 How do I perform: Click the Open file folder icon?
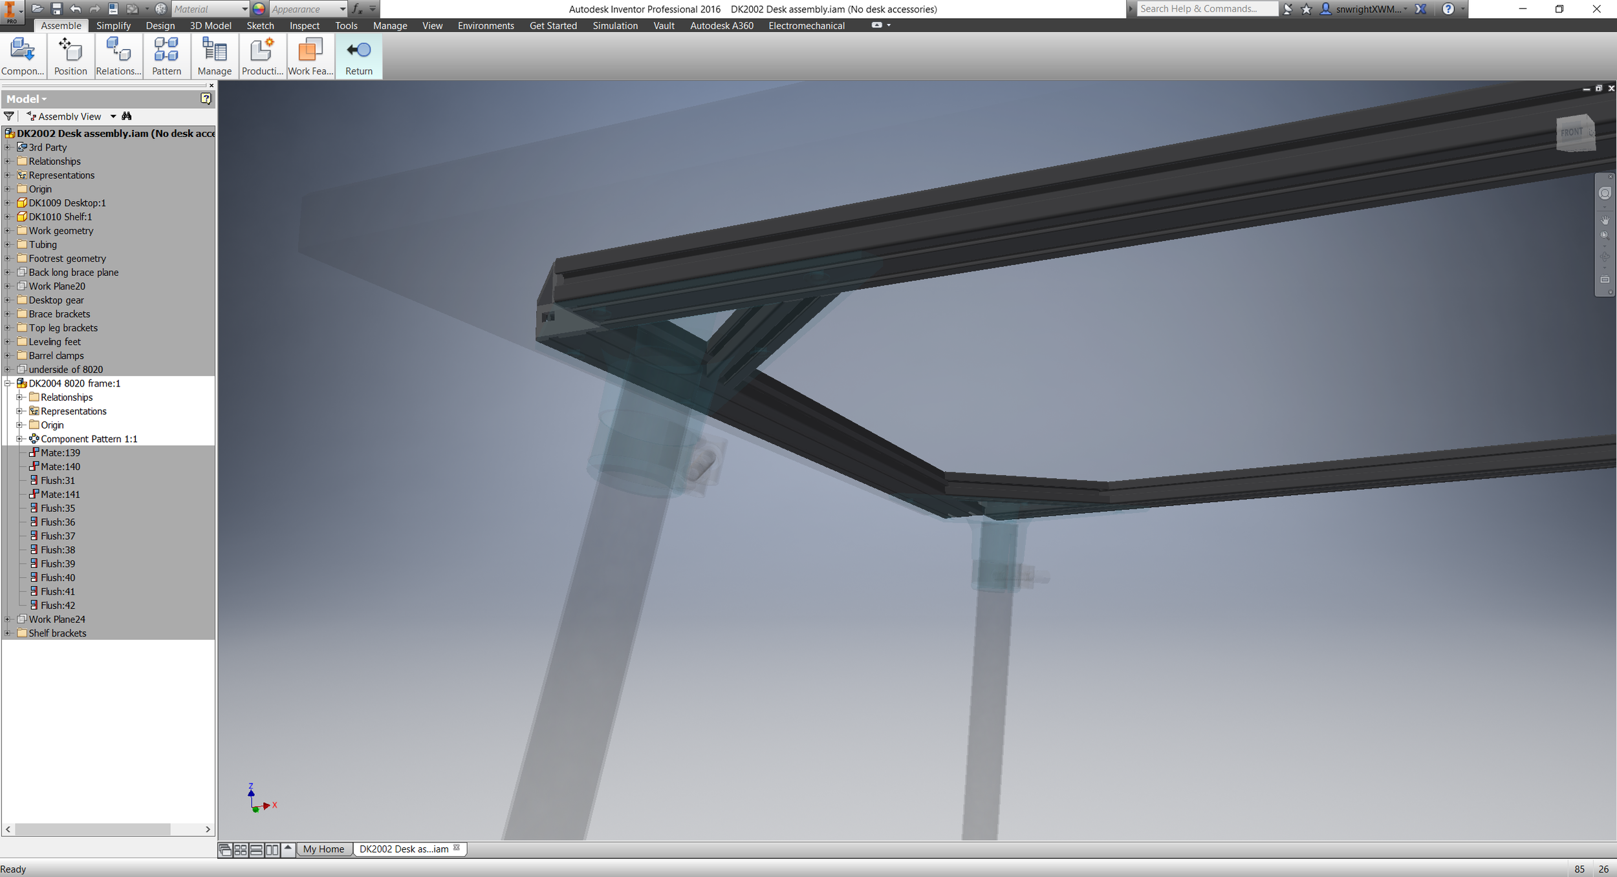click(x=38, y=8)
